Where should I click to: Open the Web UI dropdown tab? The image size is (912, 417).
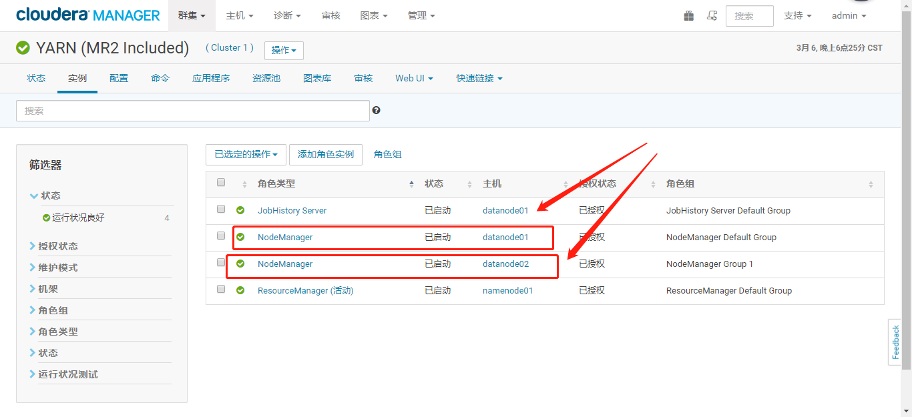coord(414,78)
